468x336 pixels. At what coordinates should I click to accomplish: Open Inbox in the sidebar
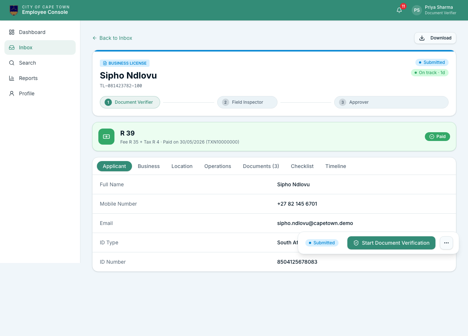40,47
